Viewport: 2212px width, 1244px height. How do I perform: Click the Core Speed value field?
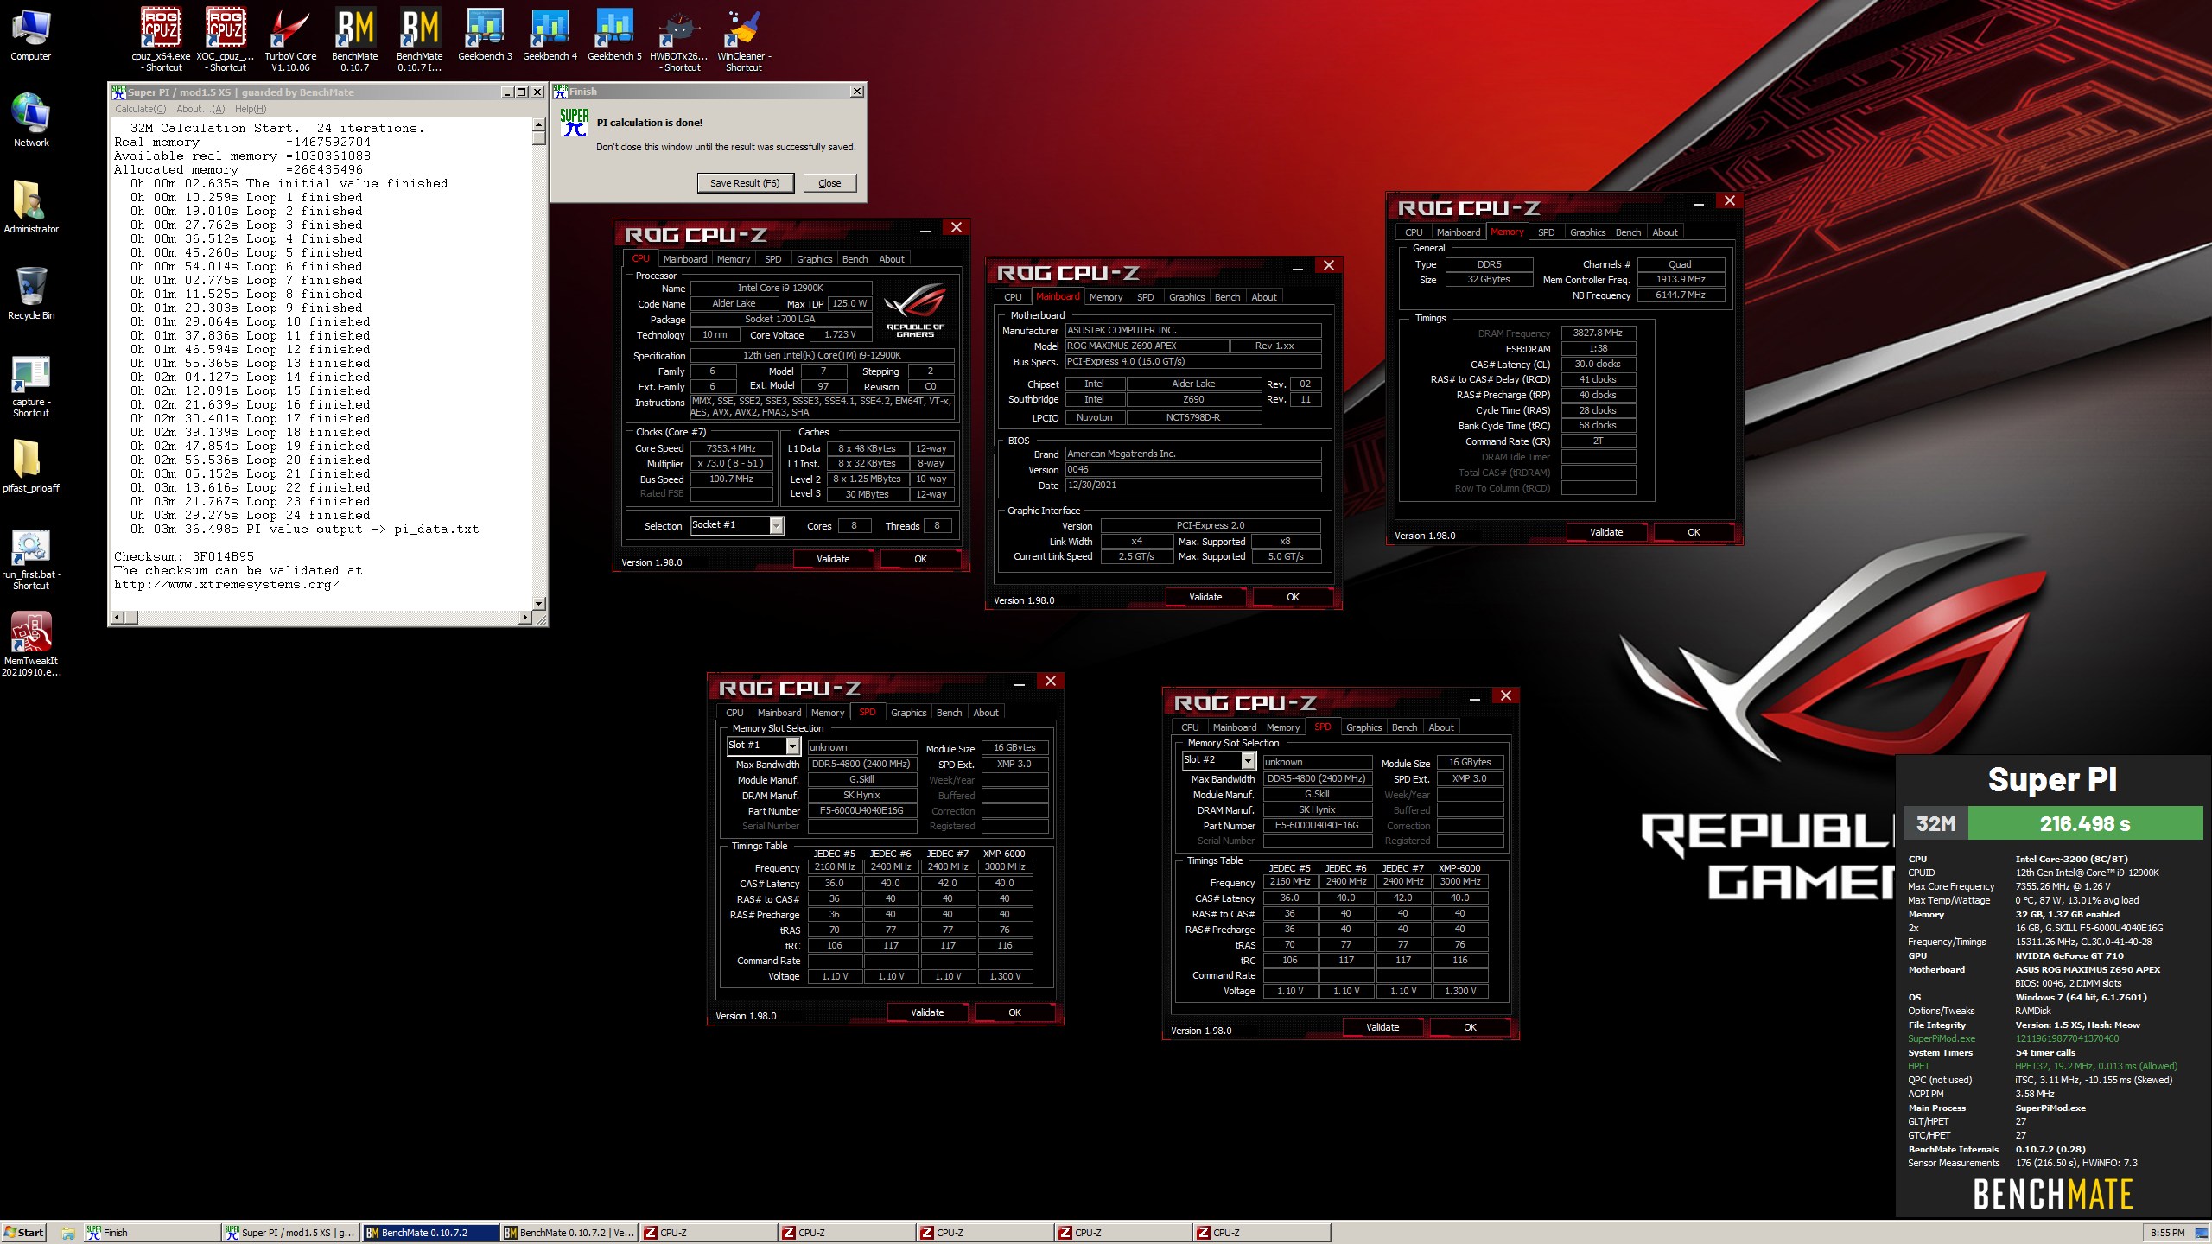[731, 448]
